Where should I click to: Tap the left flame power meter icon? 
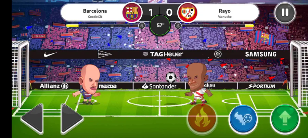(142, 26)
